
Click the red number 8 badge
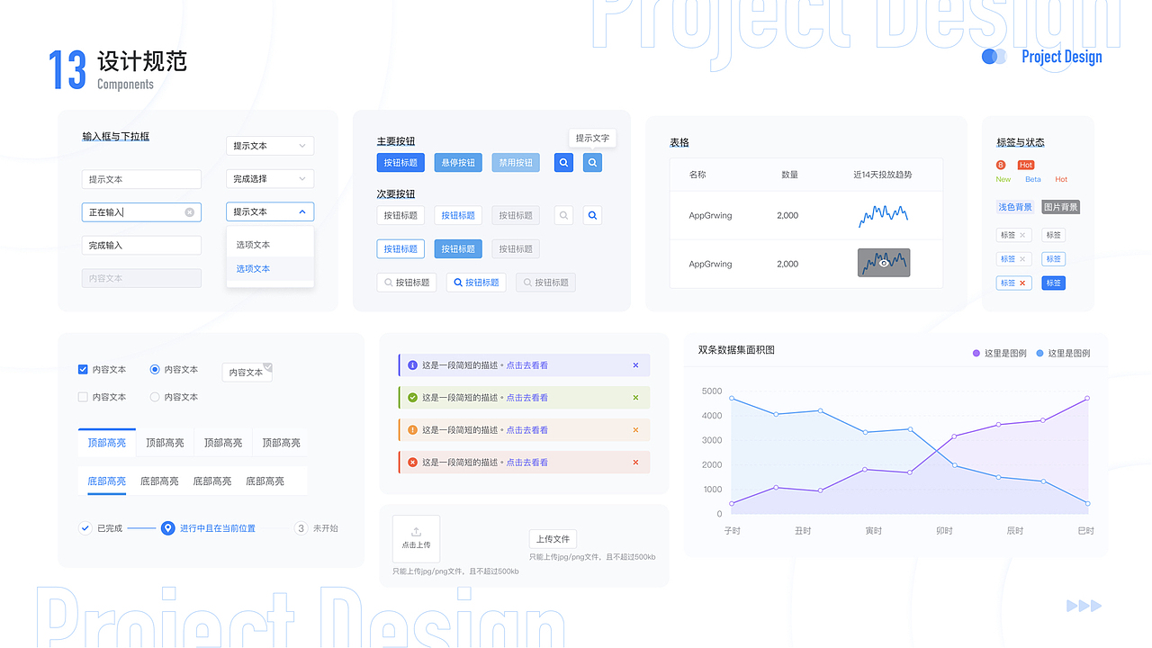[1001, 165]
